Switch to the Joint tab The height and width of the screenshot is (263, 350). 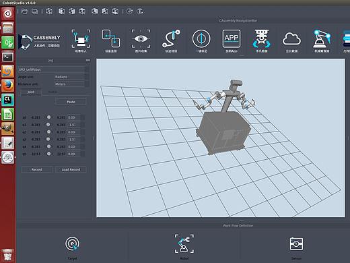click(x=31, y=92)
